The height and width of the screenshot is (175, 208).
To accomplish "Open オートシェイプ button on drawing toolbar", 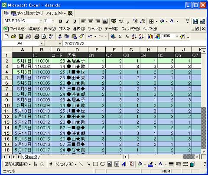I will 63,164.
